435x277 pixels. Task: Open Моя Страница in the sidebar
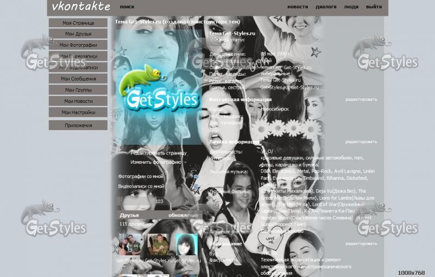78,23
